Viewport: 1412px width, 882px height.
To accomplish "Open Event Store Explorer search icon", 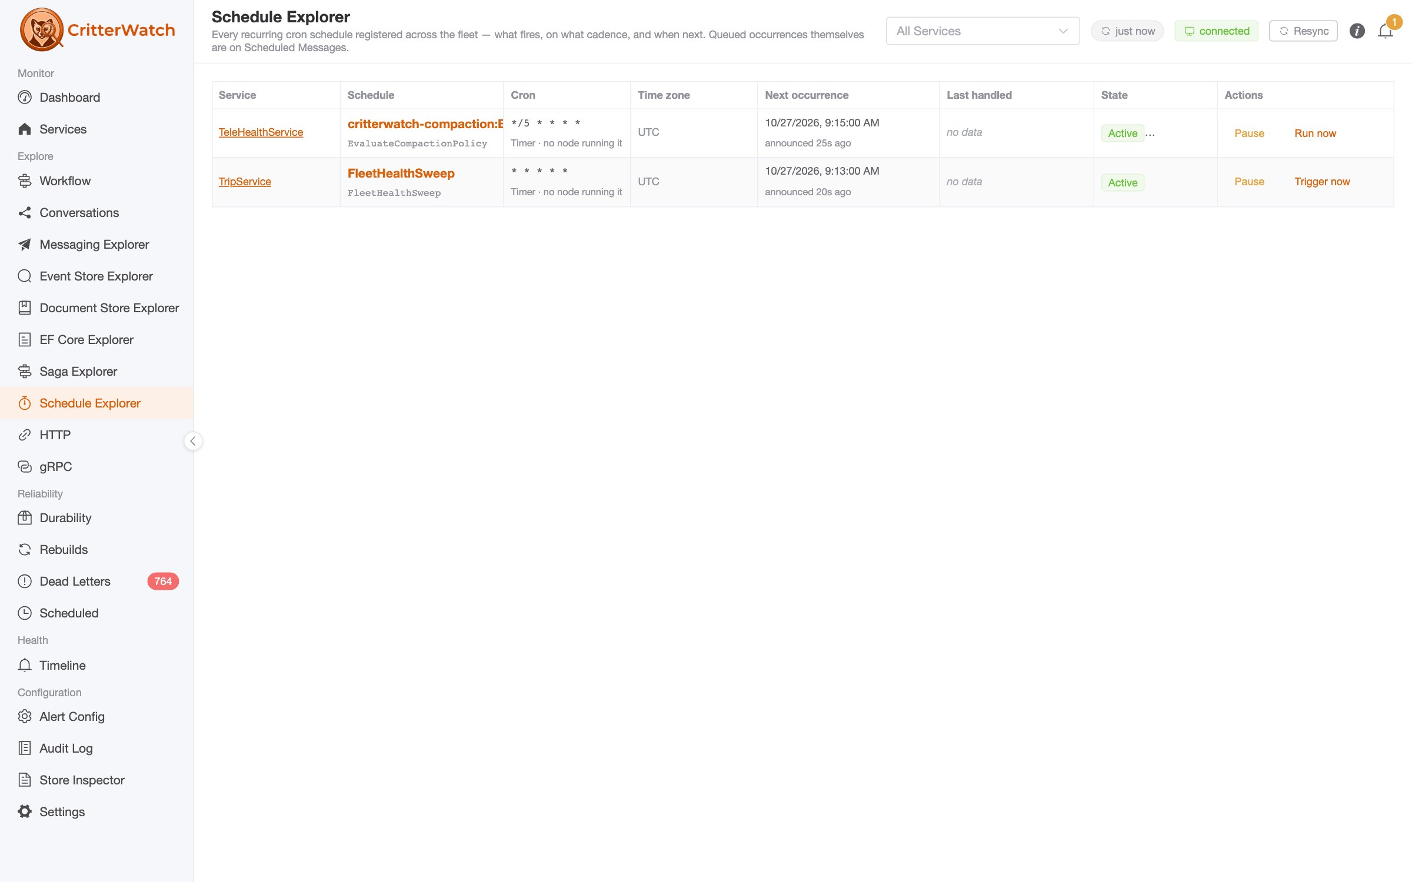I will tap(24, 276).
